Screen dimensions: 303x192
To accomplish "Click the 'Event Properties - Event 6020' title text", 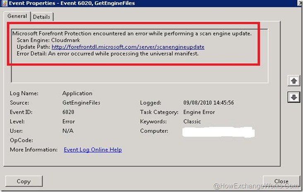I will 72,3.
